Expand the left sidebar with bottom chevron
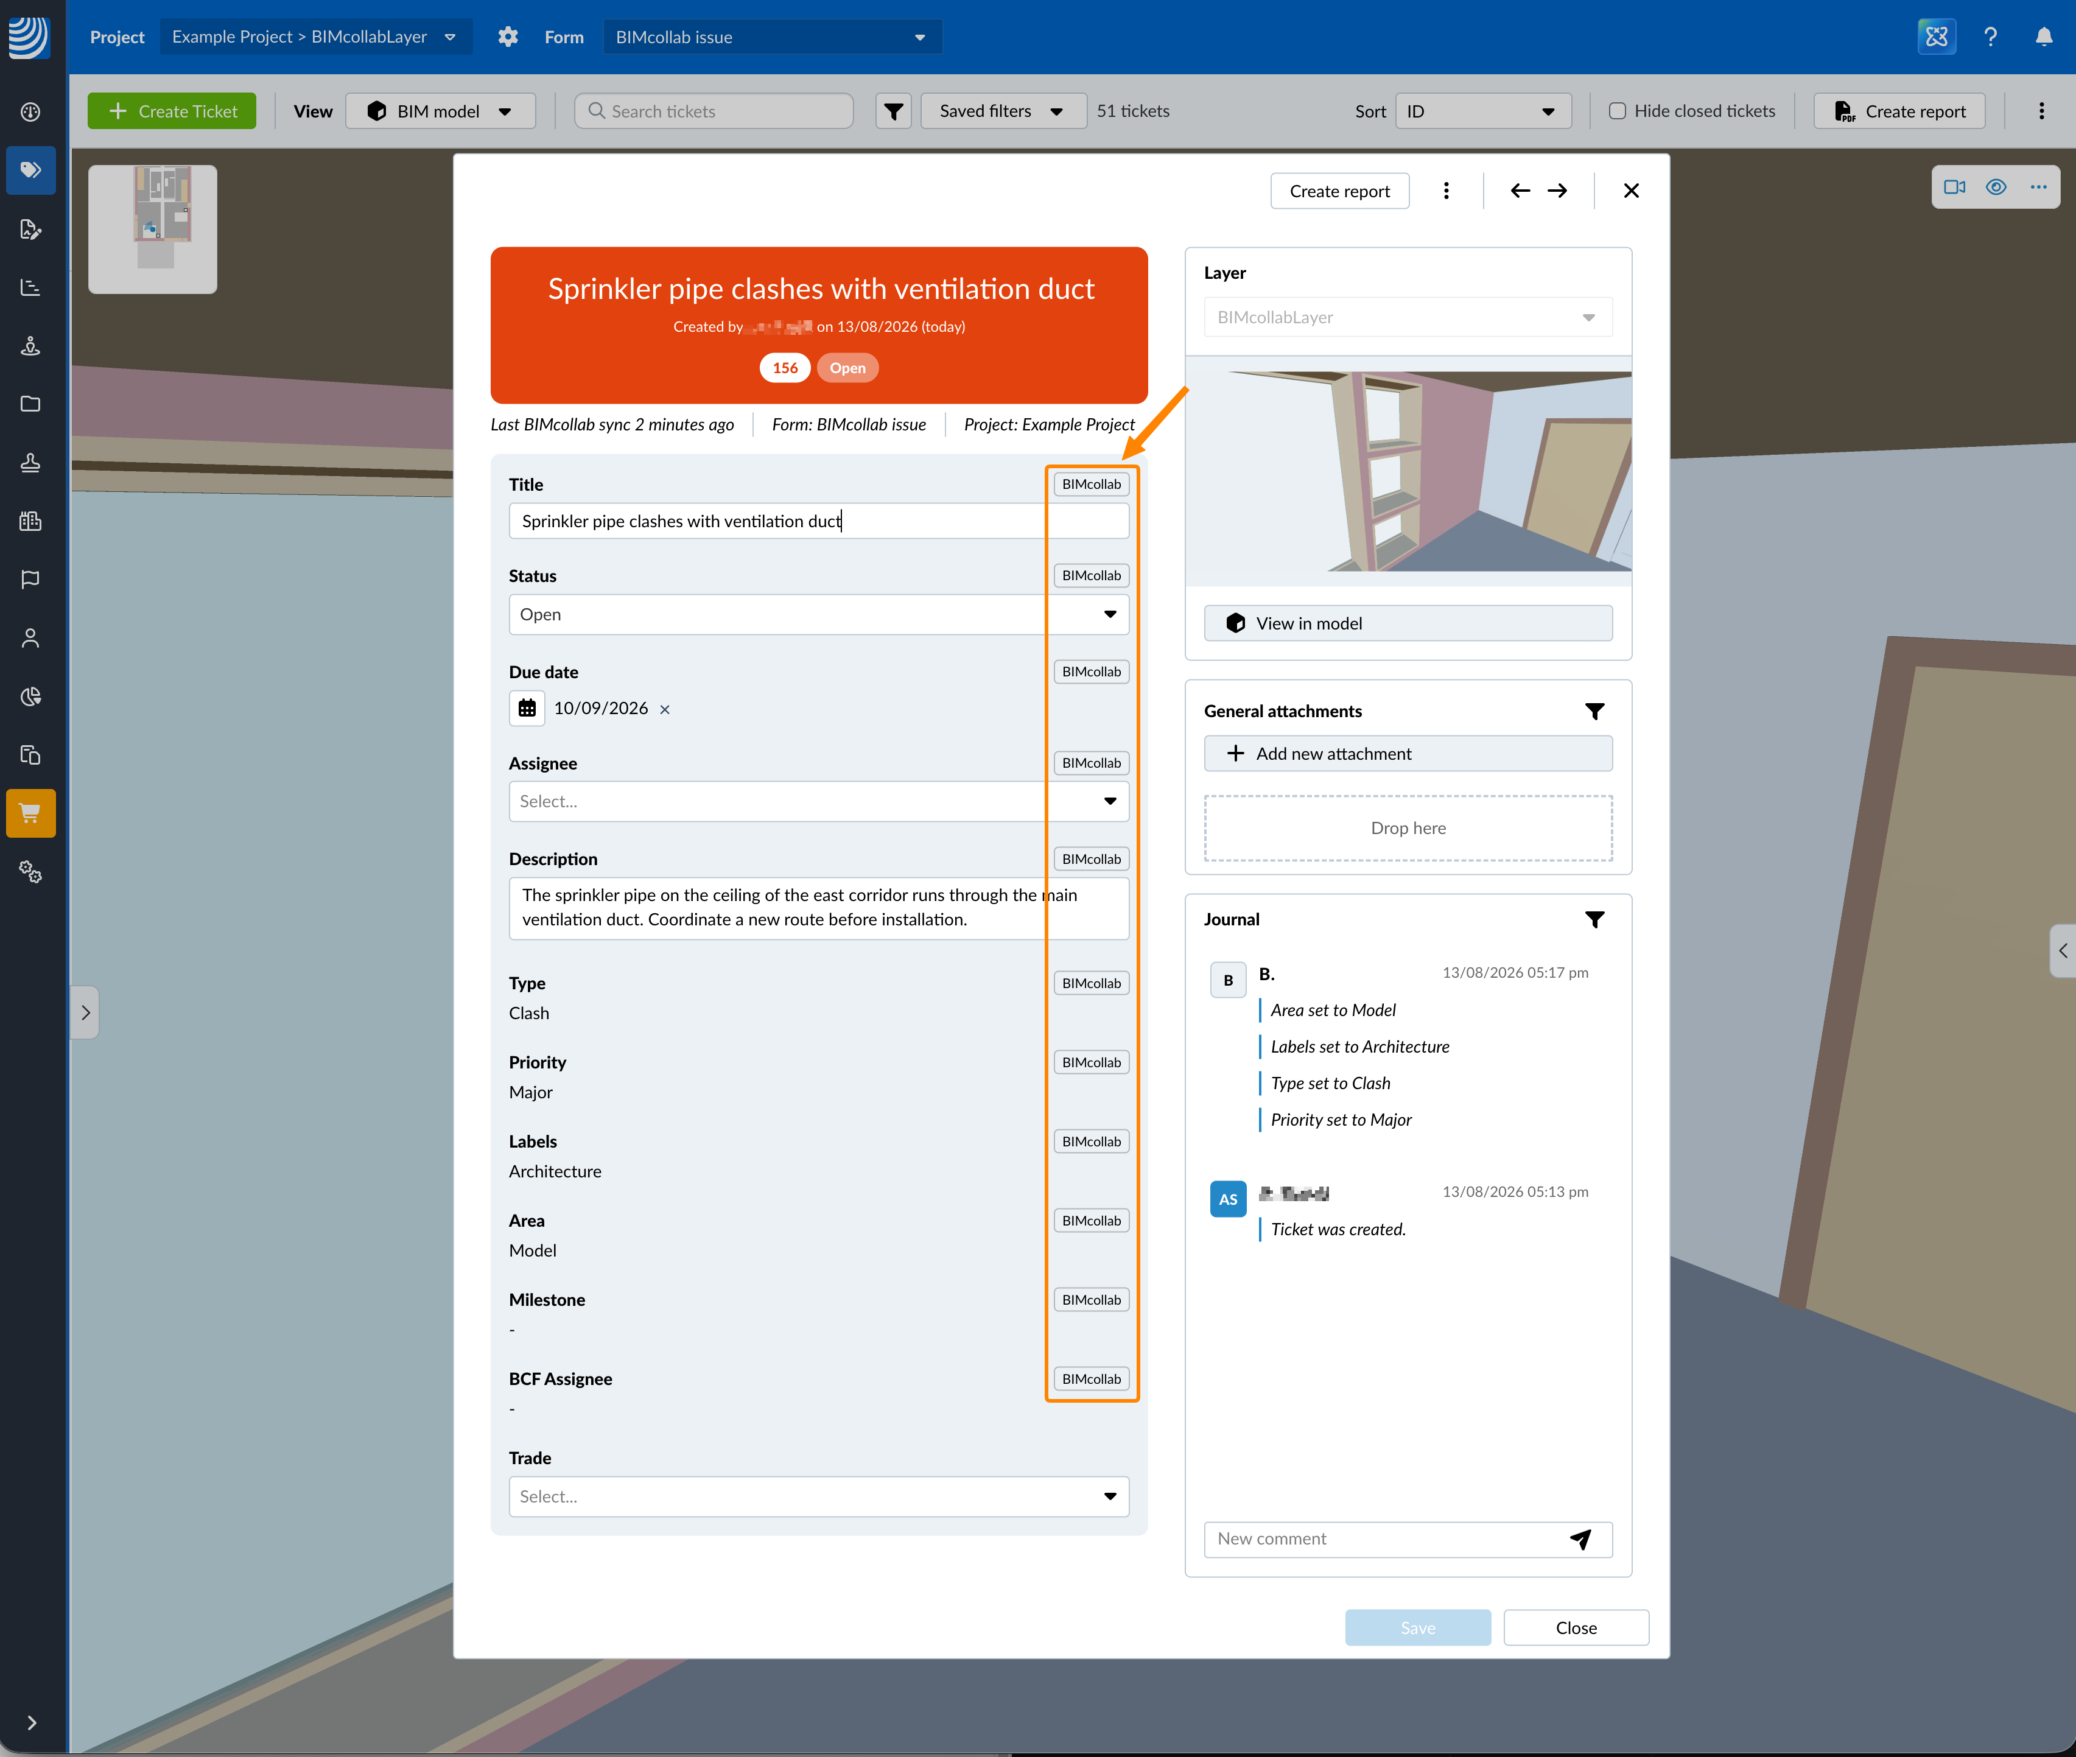2076x1757 pixels. point(32,1723)
